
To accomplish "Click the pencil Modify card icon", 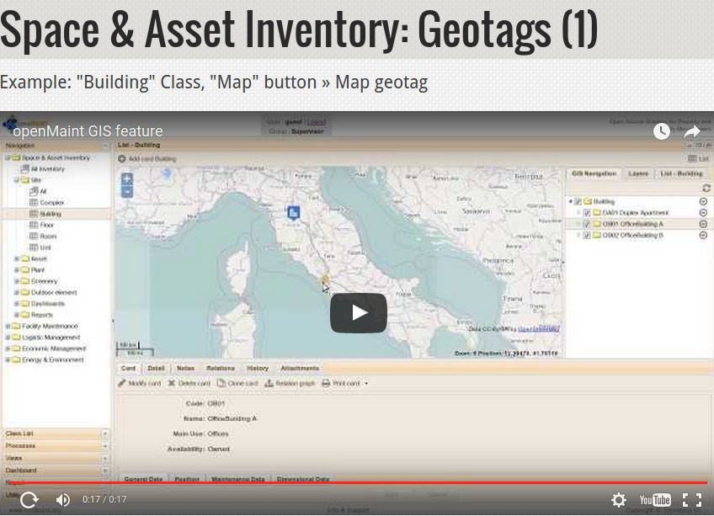I will (x=121, y=383).
